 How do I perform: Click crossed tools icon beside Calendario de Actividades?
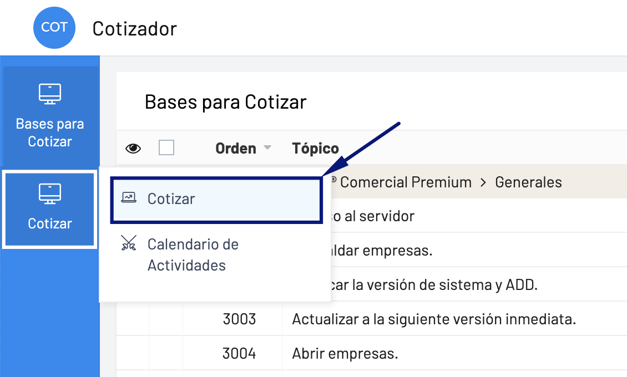tap(129, 244)
